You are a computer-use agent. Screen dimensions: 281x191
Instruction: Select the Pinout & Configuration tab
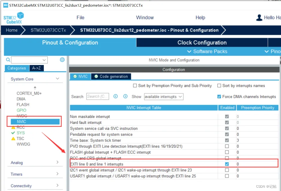coord(70,43)
